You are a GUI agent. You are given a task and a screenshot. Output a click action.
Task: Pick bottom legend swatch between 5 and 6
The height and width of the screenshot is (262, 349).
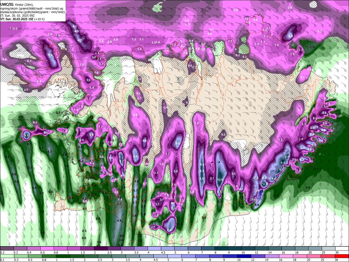tap(174, 256)
